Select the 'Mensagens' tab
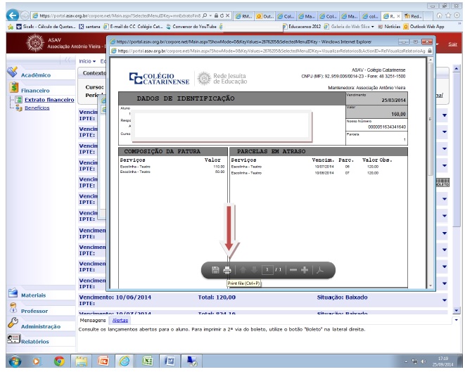The image size is (465, 372). click(93, 321)
